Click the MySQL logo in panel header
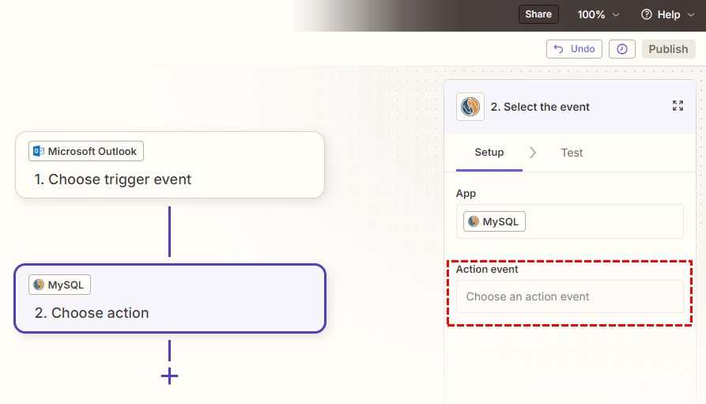Viewport: 706px width, 404px height. (x=470, y=107)
